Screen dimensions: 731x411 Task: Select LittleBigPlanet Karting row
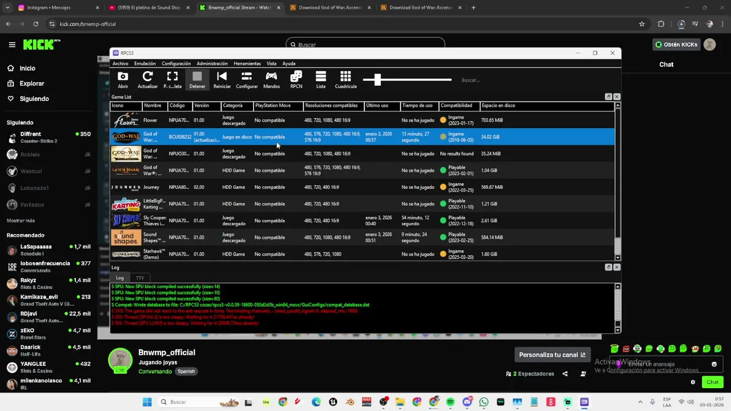tap(363, 204)
